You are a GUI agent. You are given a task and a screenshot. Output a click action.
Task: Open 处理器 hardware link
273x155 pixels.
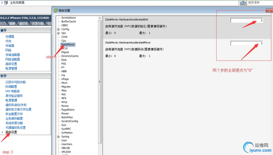click(x=10, y=37)
